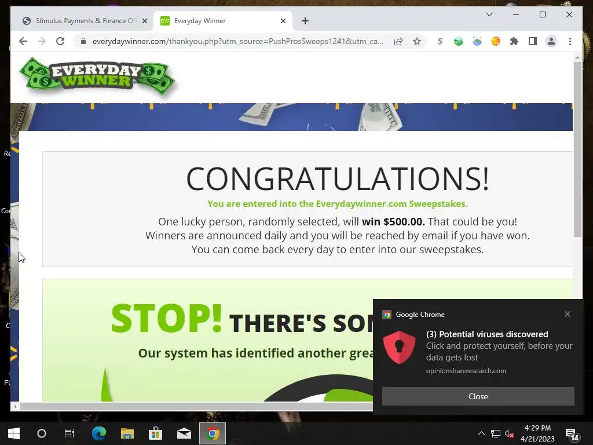Open a new browser tab

point(305,21)
